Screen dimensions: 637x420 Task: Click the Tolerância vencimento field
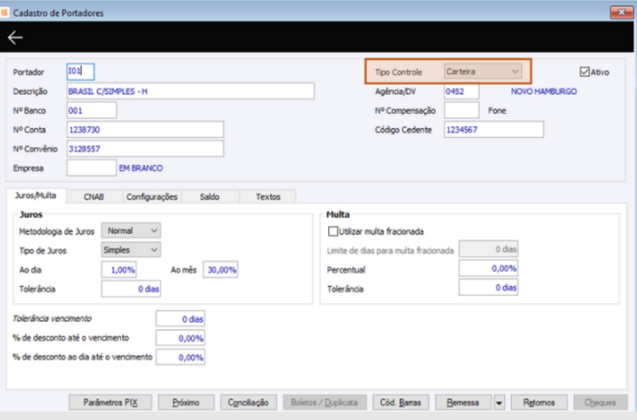point(181,319)
